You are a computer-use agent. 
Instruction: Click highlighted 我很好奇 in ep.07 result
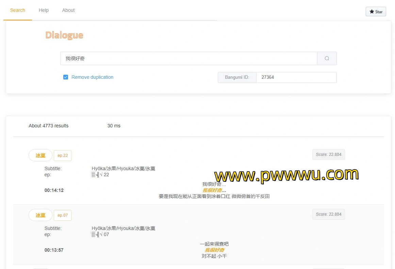[x=214, y=250]
